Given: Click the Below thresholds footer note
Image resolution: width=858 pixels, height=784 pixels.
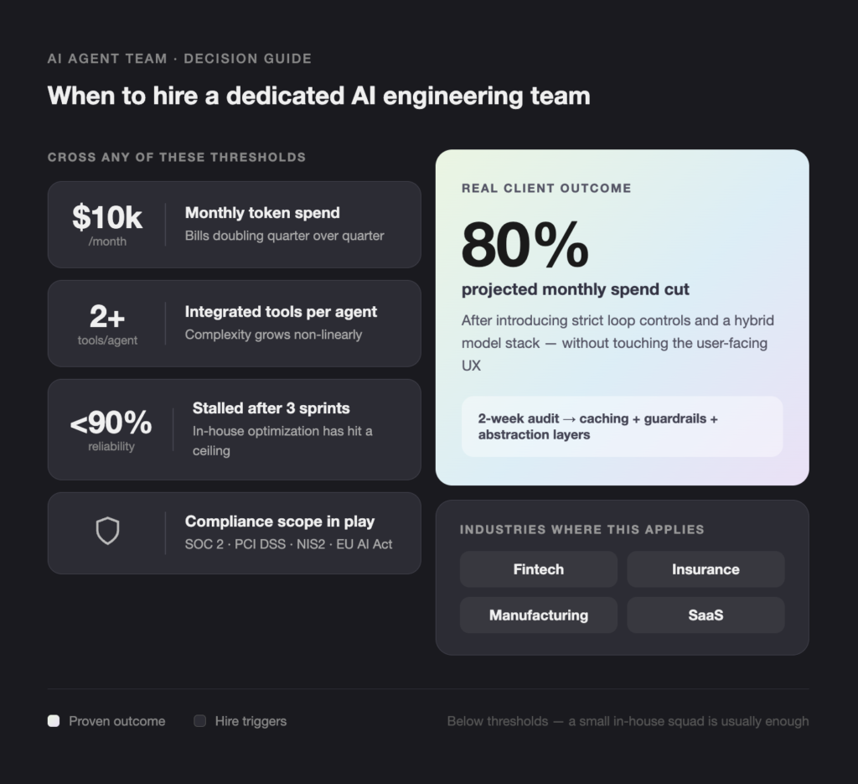Looking at the screenshot, I should coord(628,721).
